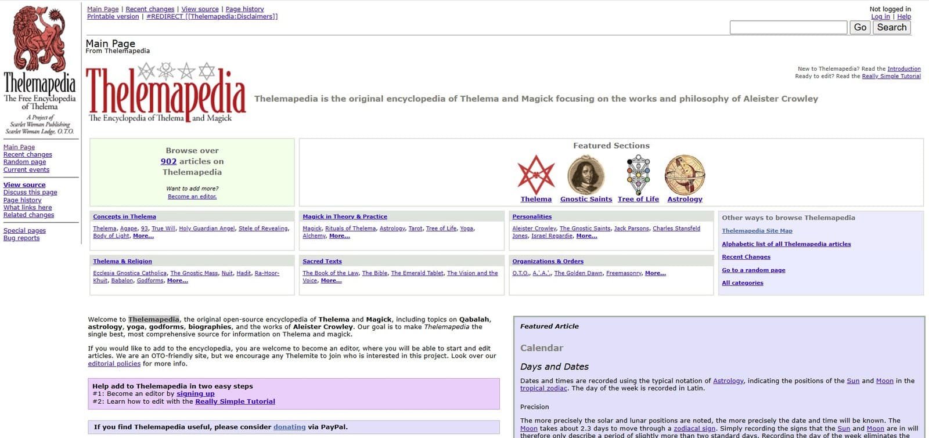Open Bug reports in sidebar
The image size is (929, 438).
point(21,238)
